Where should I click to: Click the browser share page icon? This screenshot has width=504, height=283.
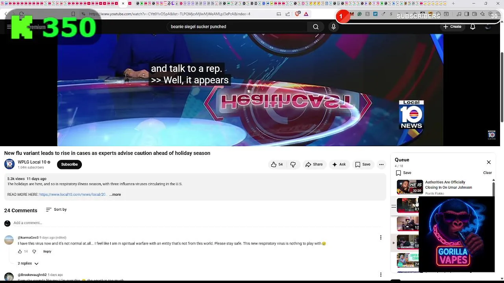[x=287, y=14]
